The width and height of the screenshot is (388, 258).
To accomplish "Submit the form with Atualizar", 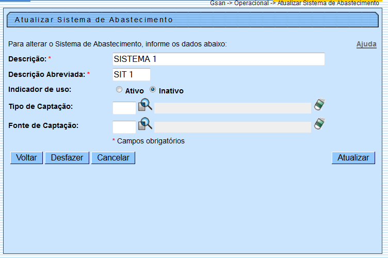I will tap(353, 158).
